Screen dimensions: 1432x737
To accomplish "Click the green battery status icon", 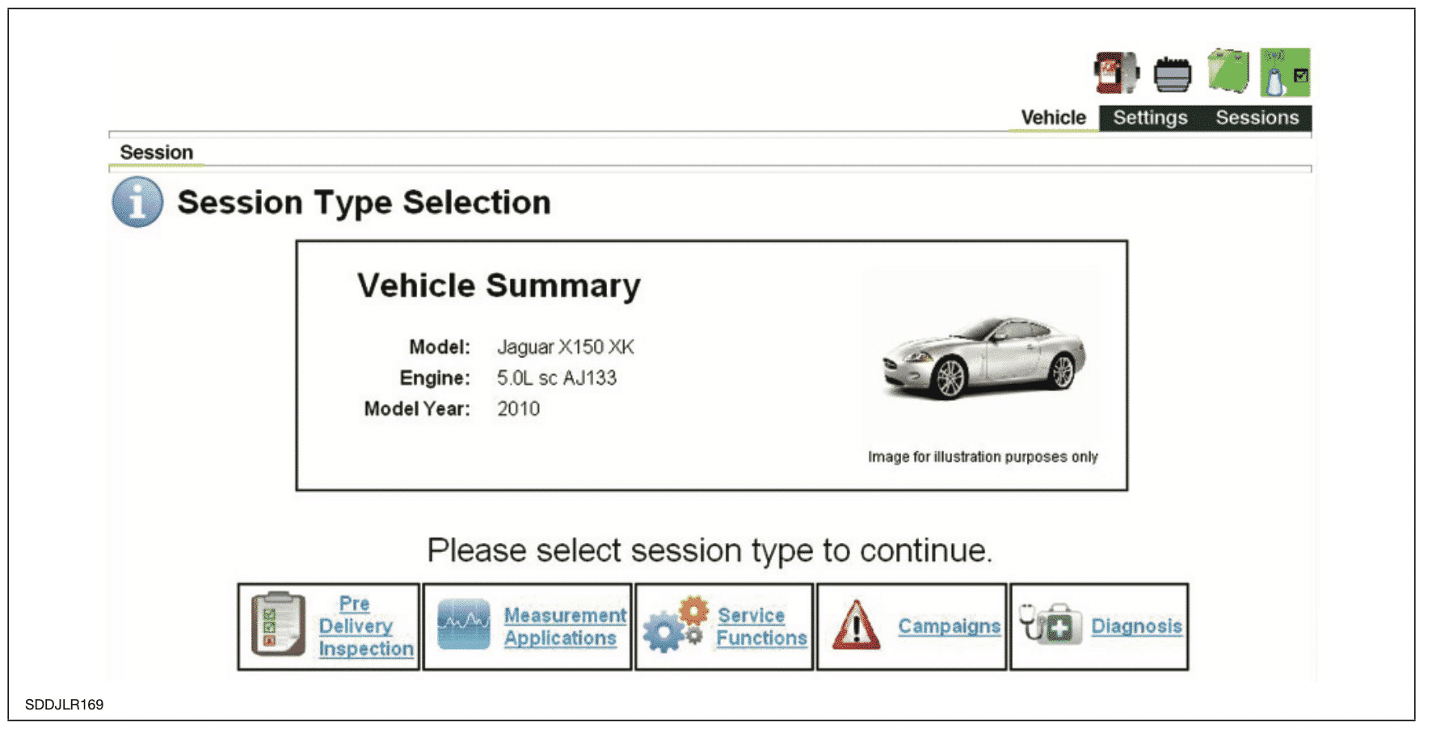I will point(1228,71).
